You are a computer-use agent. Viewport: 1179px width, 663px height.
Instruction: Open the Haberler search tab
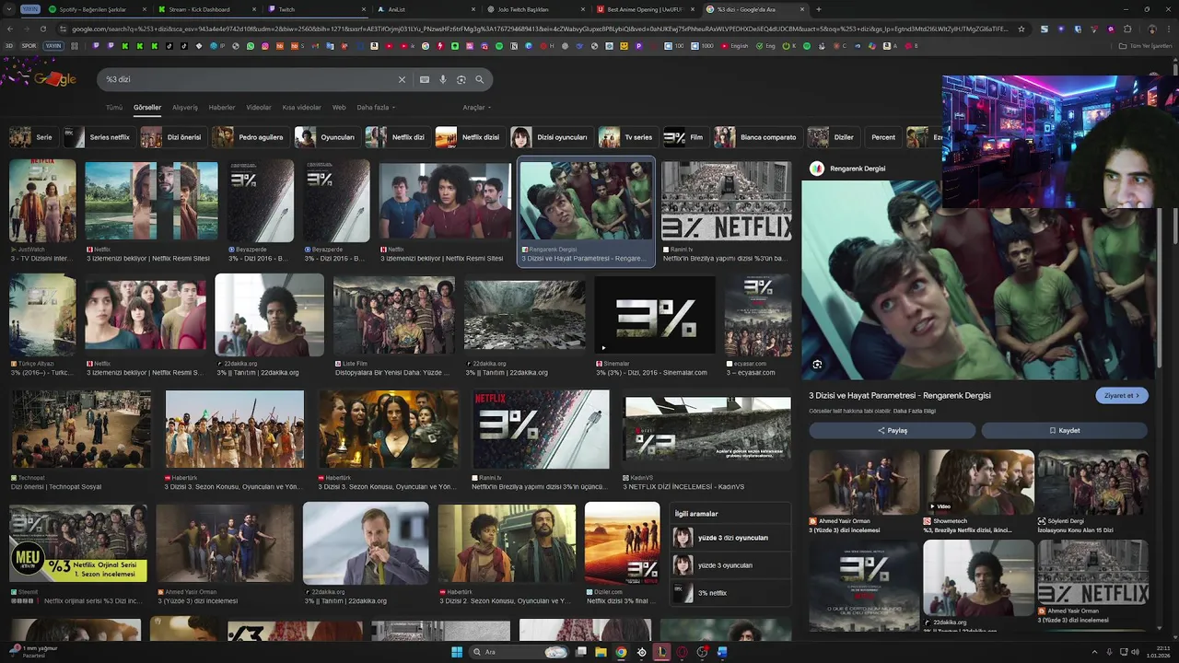(x=222, y=108)
